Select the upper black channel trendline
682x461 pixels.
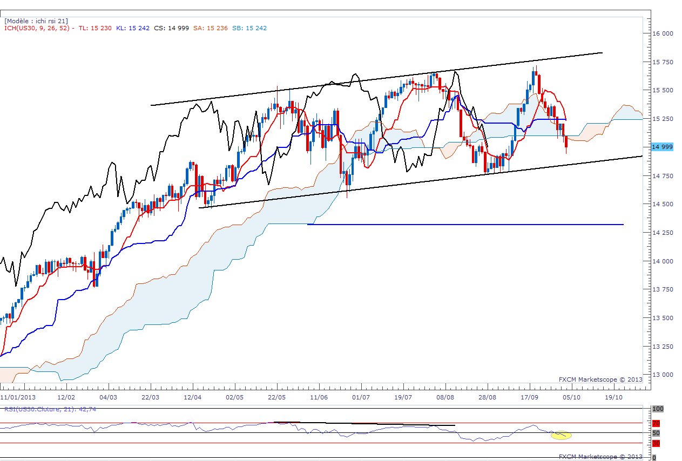pos(376,79)
